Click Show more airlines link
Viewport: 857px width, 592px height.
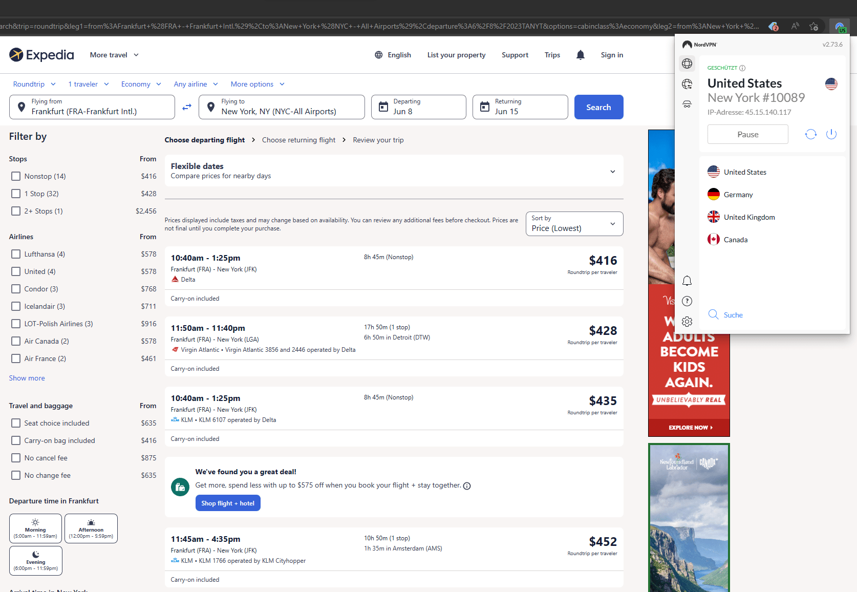coord(27,378)
